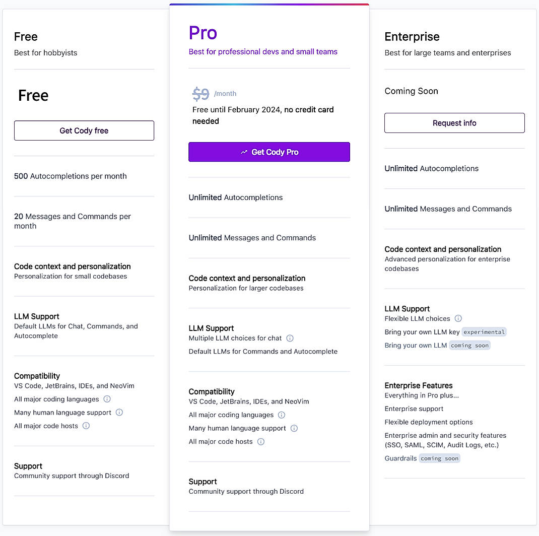This screenshot has height=536, width=539.
Task: Open info tooltip for Many human language support in Pro column
Action: point(294,428)
